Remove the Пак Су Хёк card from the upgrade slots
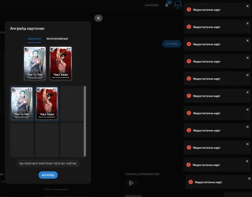This screenshot has width=252, height=197. (x=35, y=64)
